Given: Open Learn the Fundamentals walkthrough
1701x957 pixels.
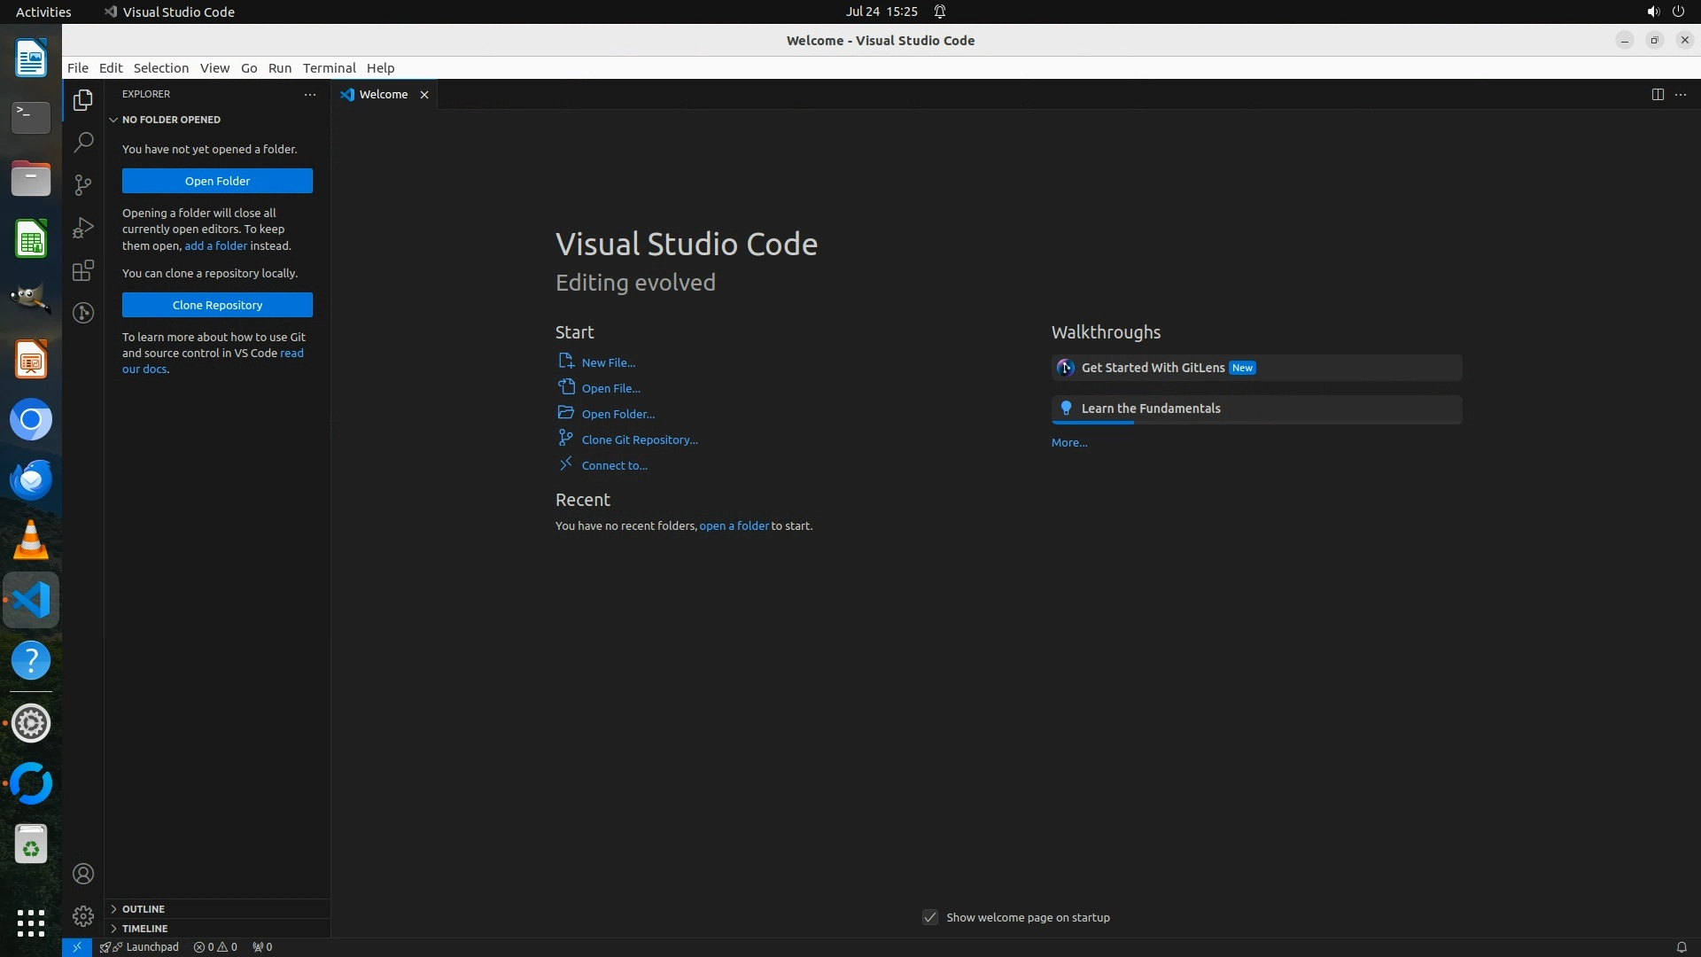Looking at the screenshot, I should [1150, 408].
